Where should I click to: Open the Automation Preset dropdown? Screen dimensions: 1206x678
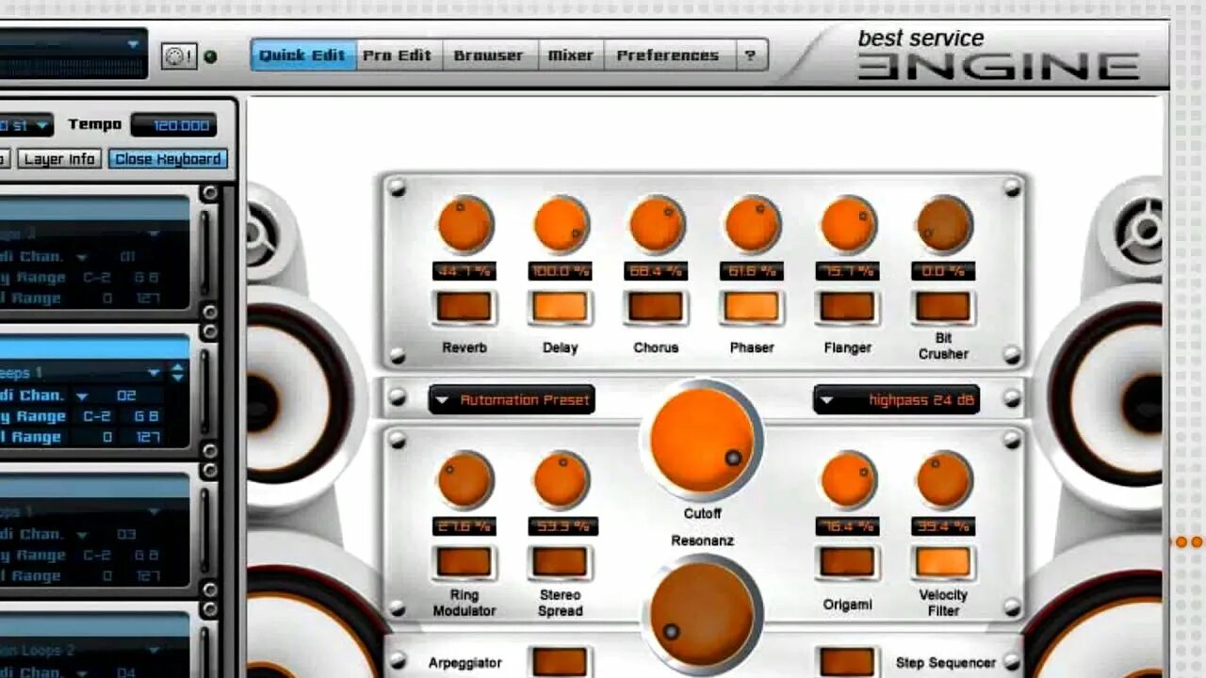[512, 399]
